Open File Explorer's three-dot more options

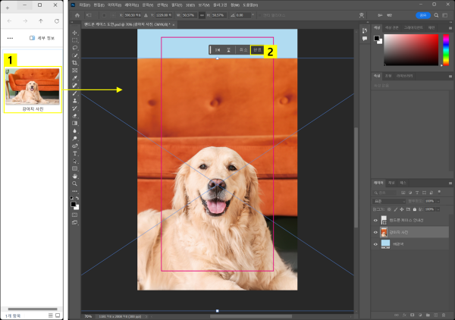pyautogui.click(x=9, y=37)
